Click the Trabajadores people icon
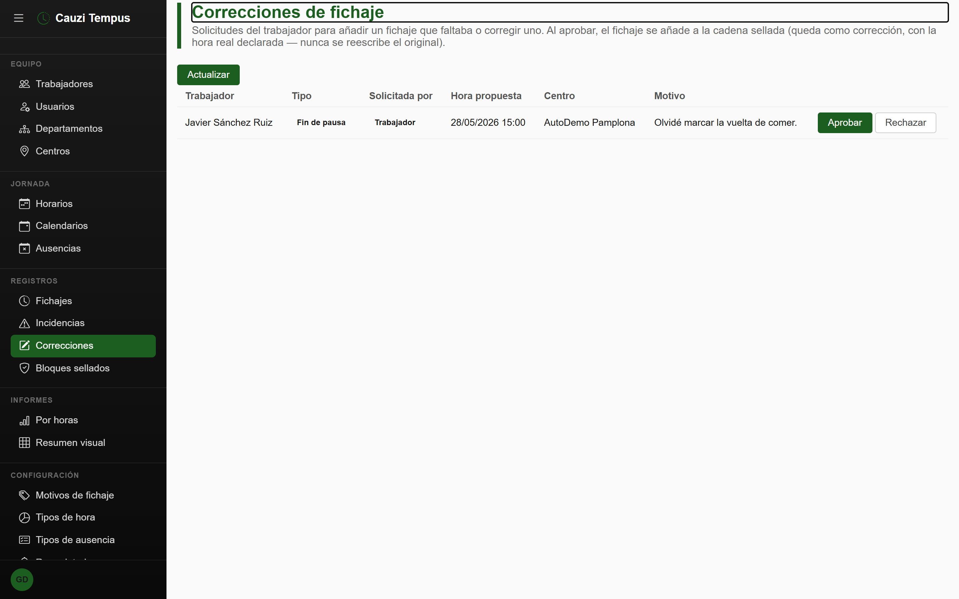Screen dimensions: 959x599 click(x=25, y=84)
